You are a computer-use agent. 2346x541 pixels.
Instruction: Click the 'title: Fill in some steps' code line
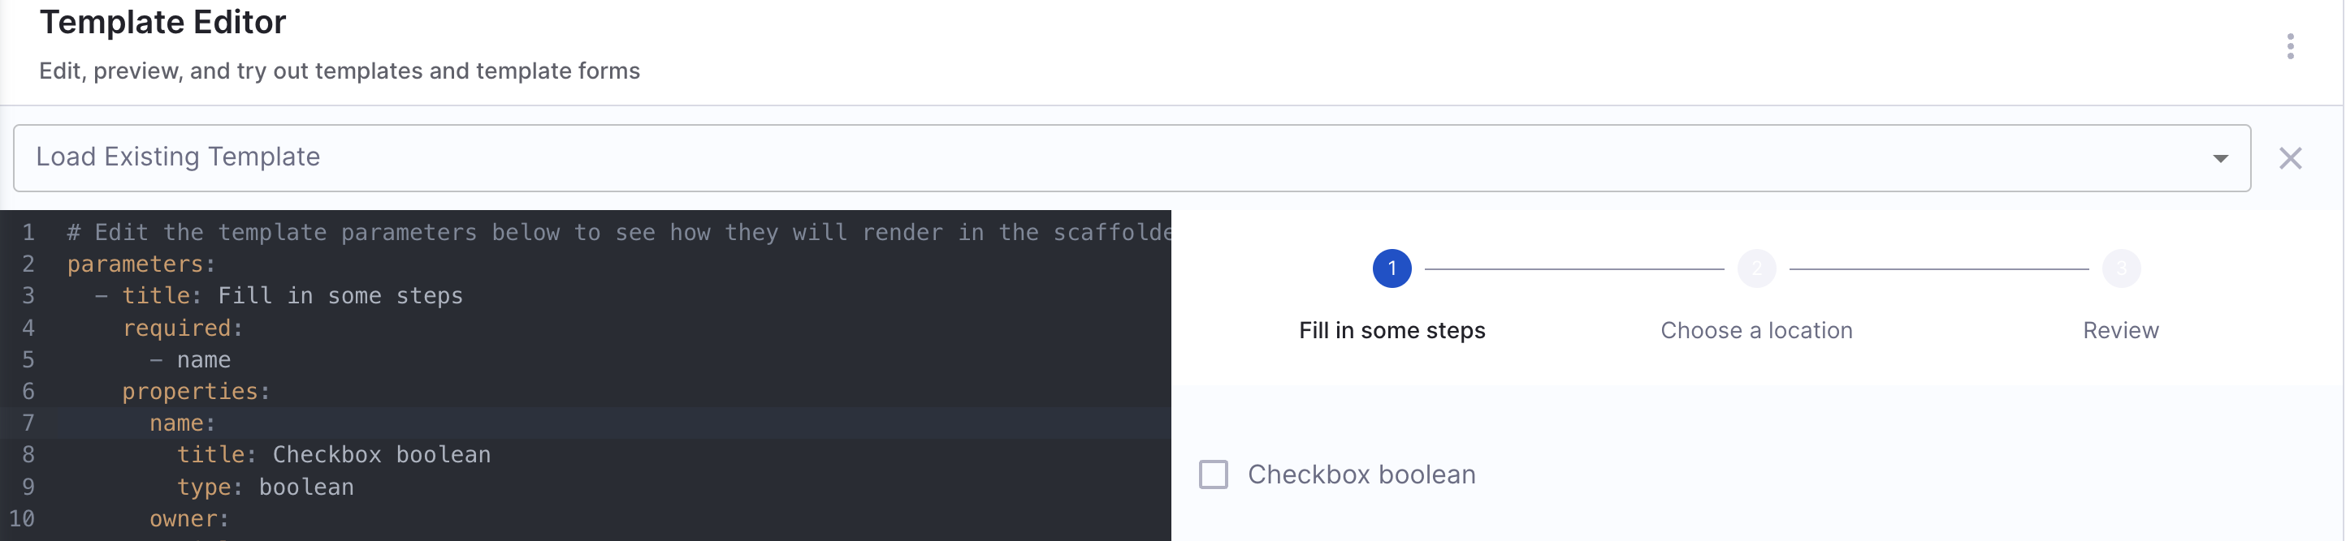click(292, 296)
